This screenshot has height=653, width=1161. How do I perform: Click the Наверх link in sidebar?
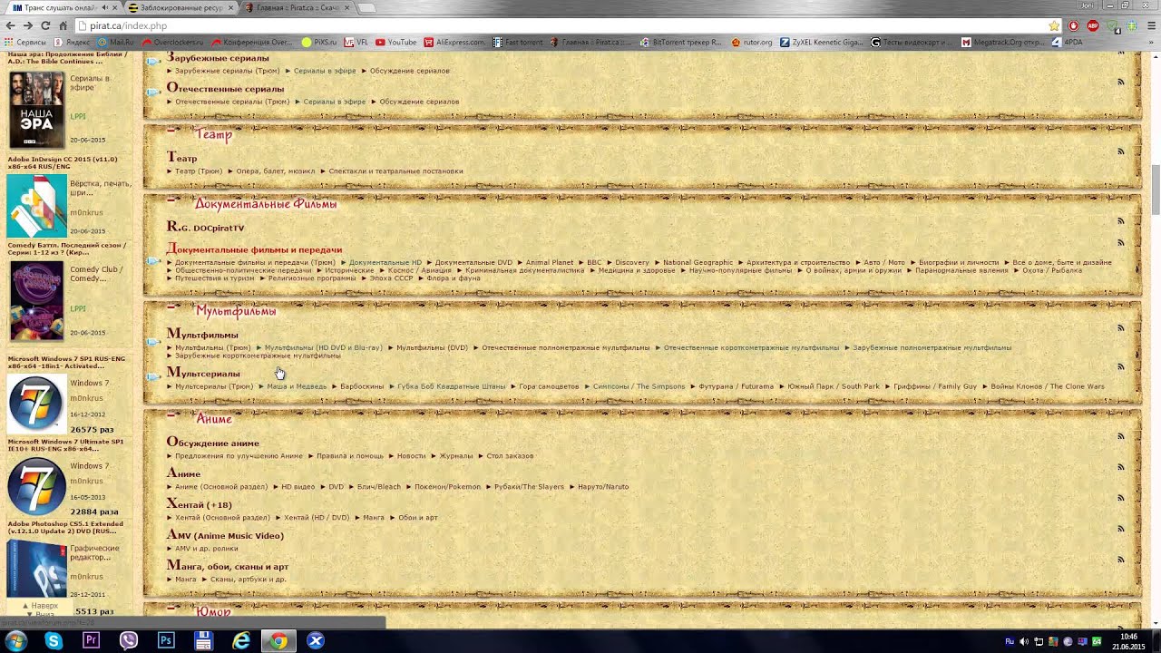[x=40, y=605]
